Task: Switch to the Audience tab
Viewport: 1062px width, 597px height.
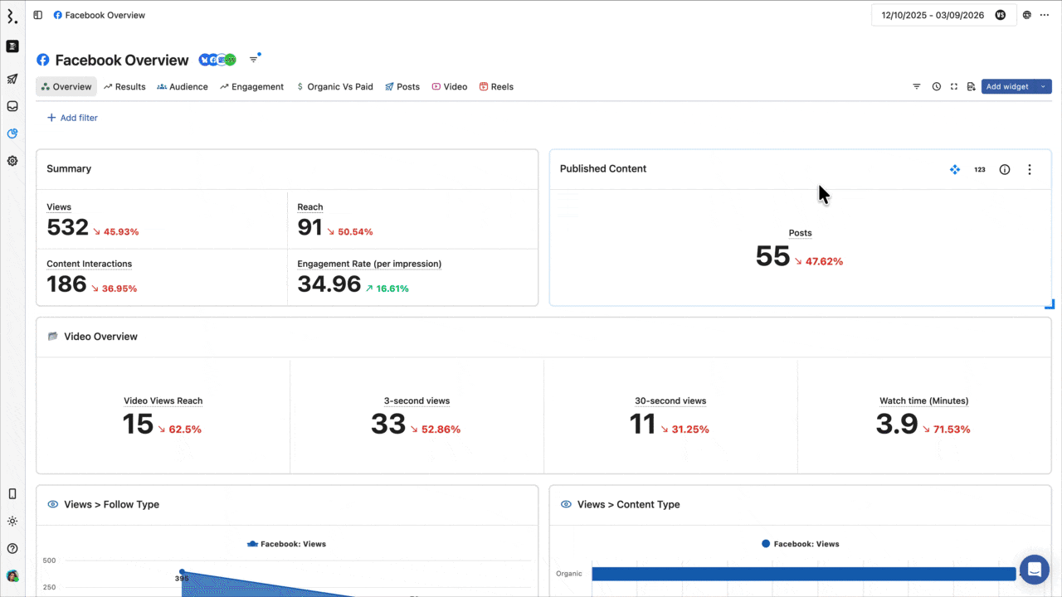Action: pos(183,86)
